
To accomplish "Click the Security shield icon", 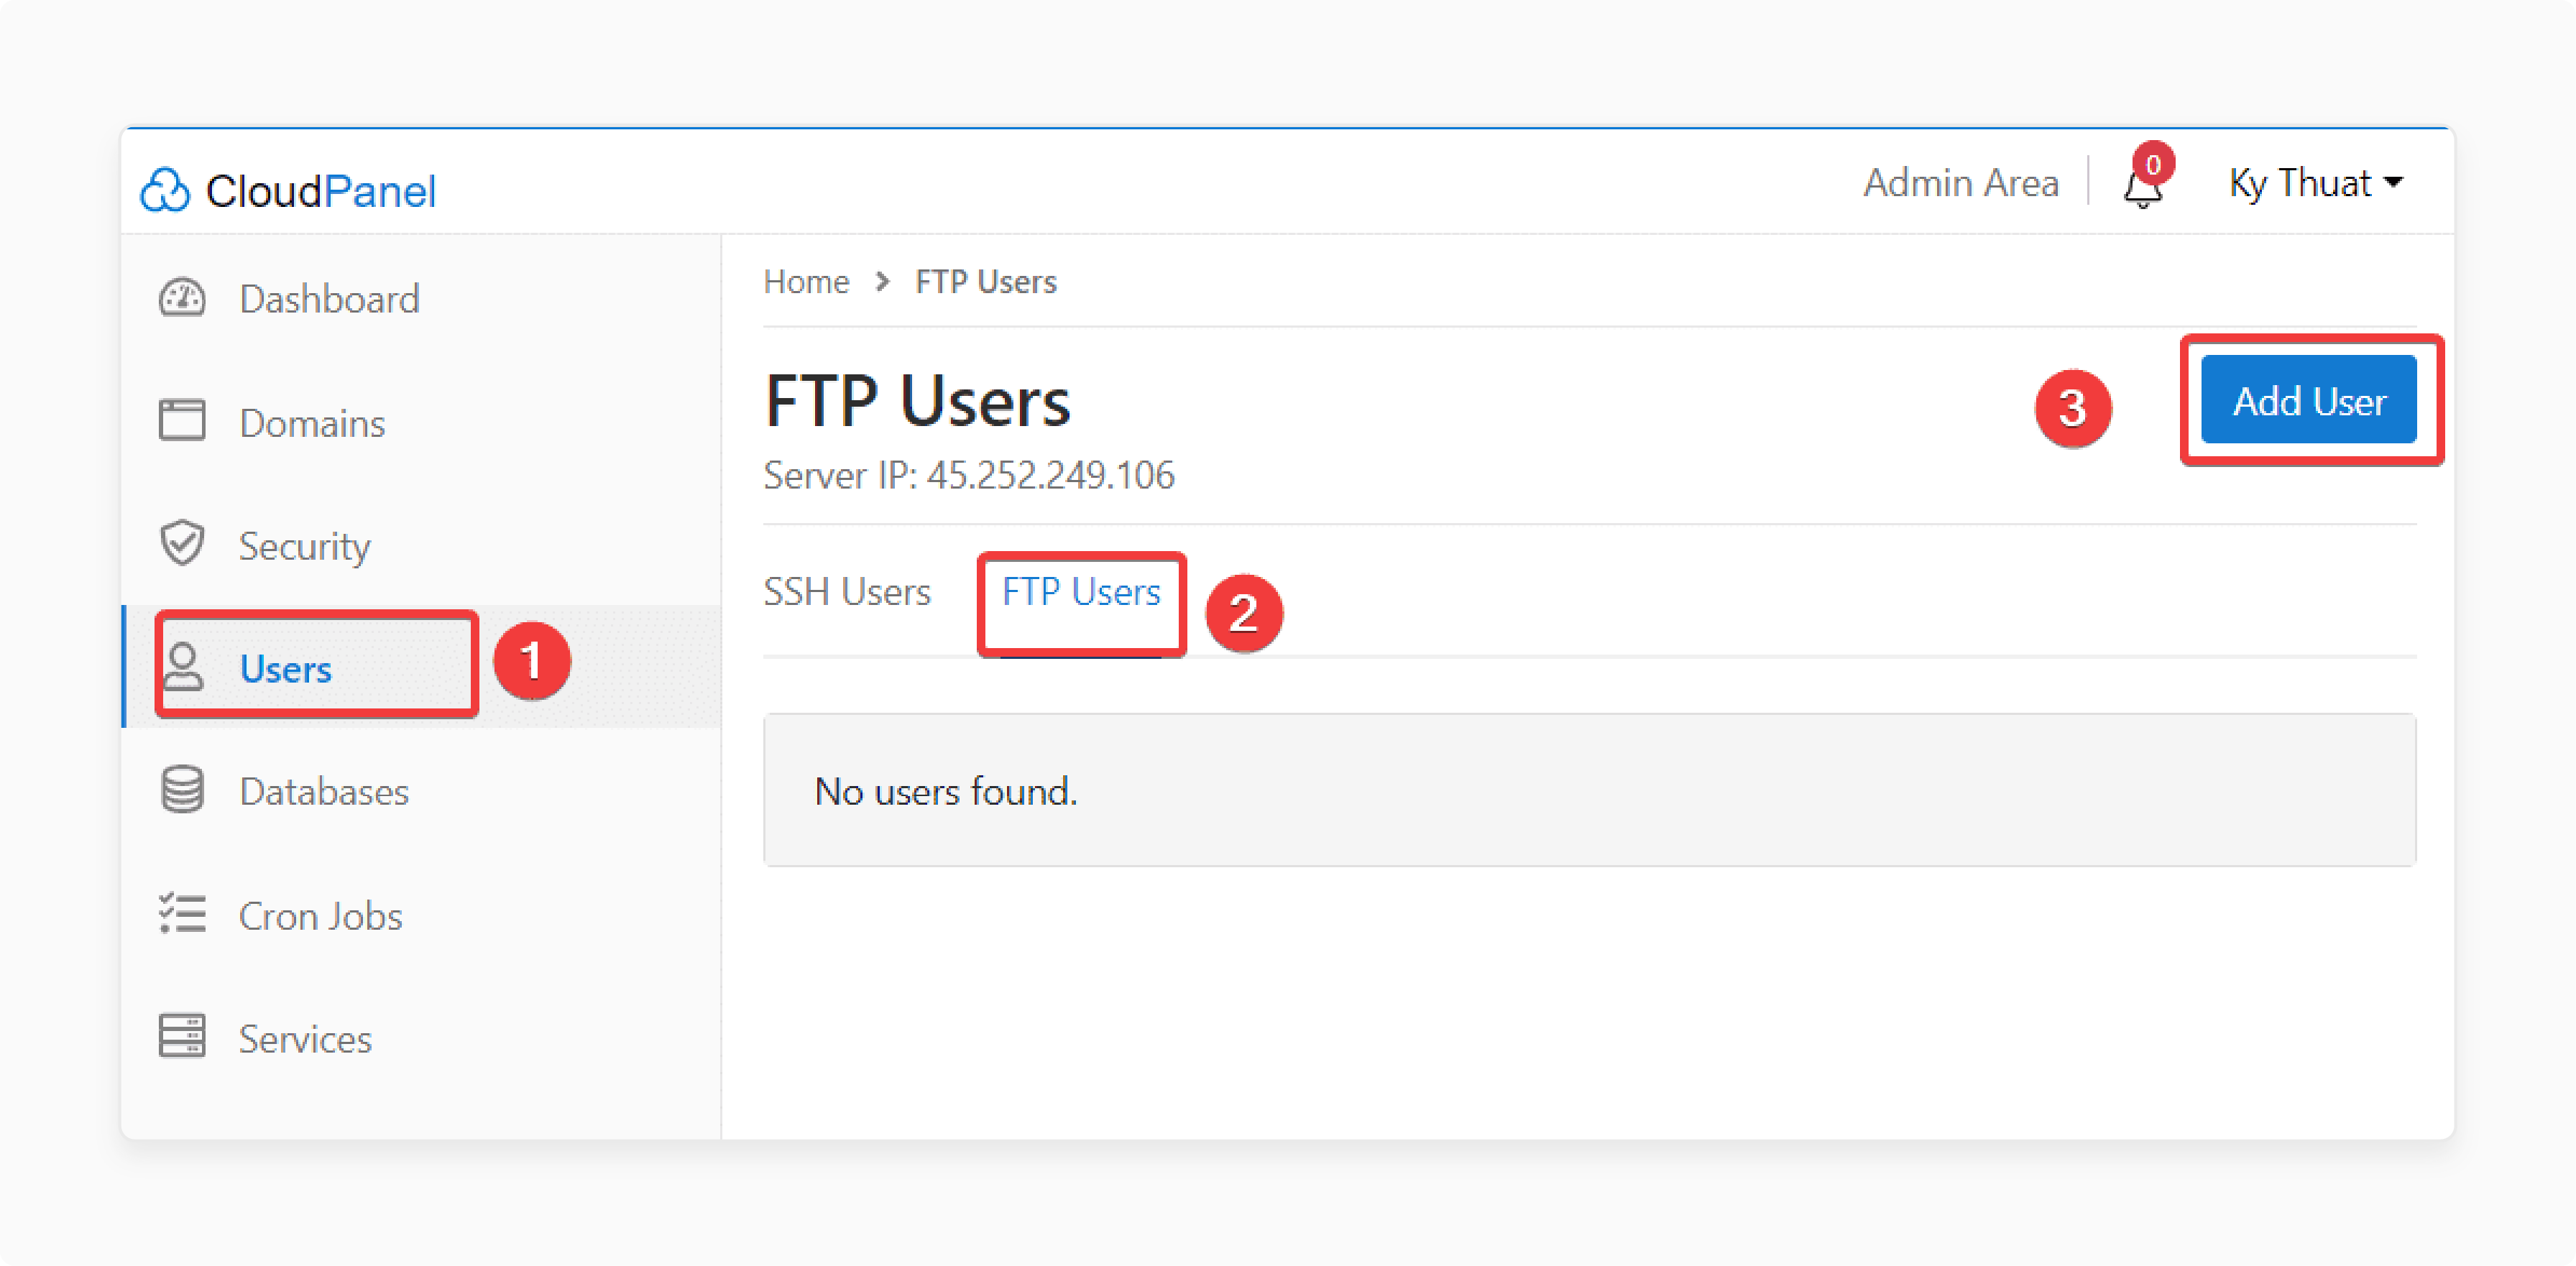I will pyautogui.click(x=182, y=543).
